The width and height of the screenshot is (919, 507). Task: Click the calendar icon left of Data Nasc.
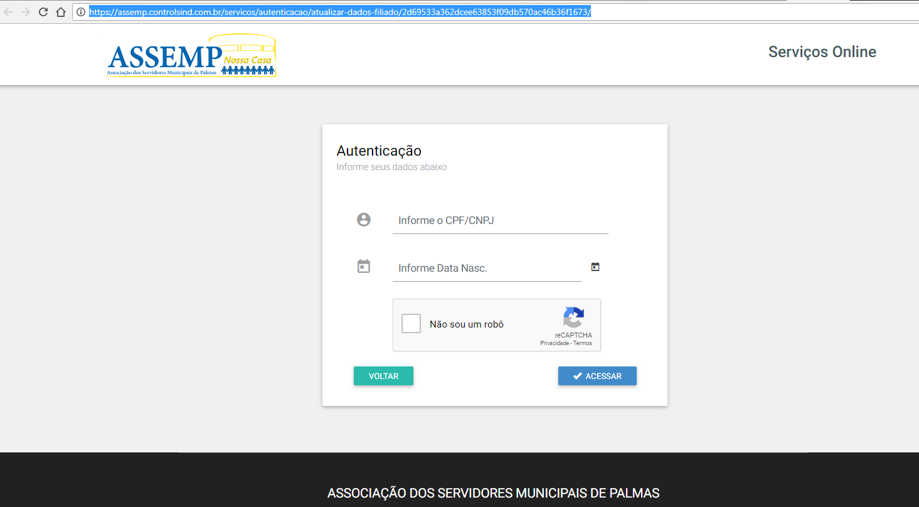click(364, 267)
